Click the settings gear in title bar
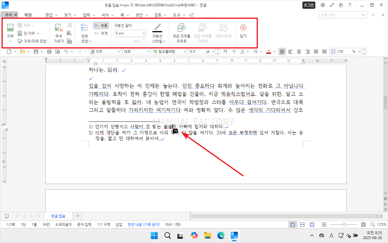 coord(323,5)
